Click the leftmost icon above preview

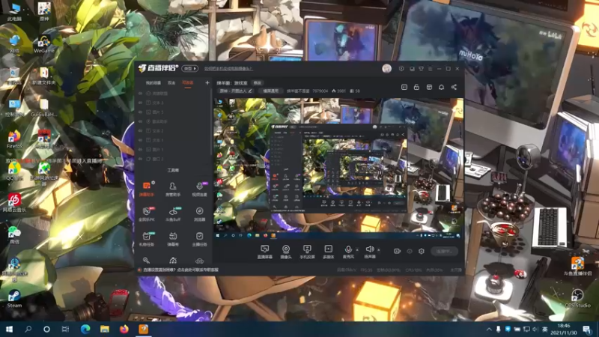(x=404, y=87)
